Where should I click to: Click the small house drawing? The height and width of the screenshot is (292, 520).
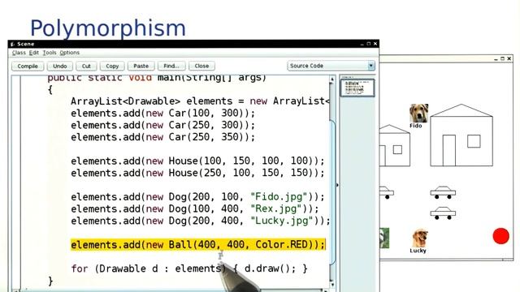pos(395,145)
